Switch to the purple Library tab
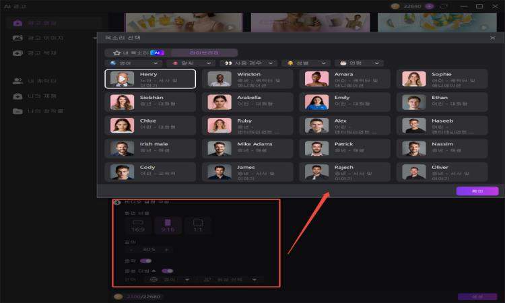Viewport: 505px width, 303px height. [x=204, y=53]
